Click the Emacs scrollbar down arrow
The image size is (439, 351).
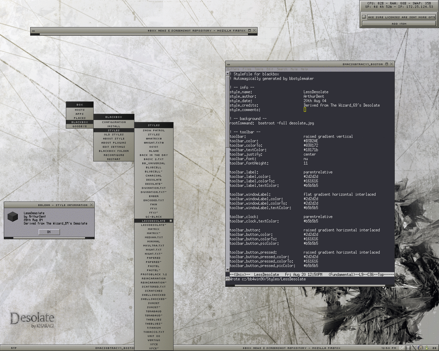(227, 270)
